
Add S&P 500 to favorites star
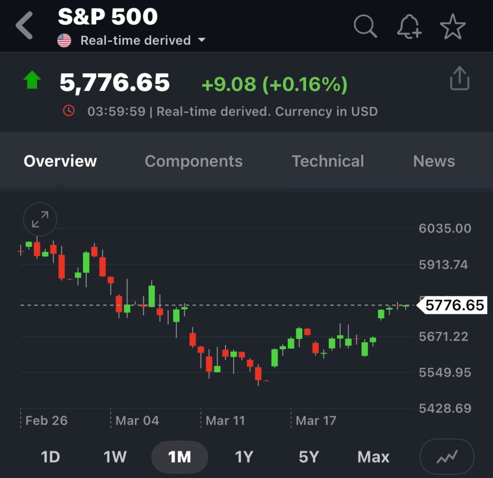453,26
